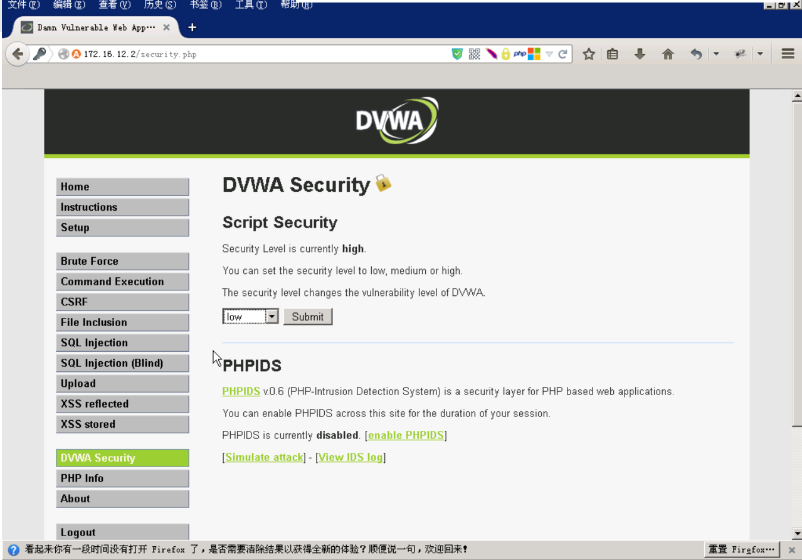Bookmark this page with the star icon
This screenshot has width=802, height=560.
(588, 54)
